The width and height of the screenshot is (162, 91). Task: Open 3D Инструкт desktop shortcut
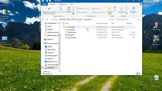[156, 40]
